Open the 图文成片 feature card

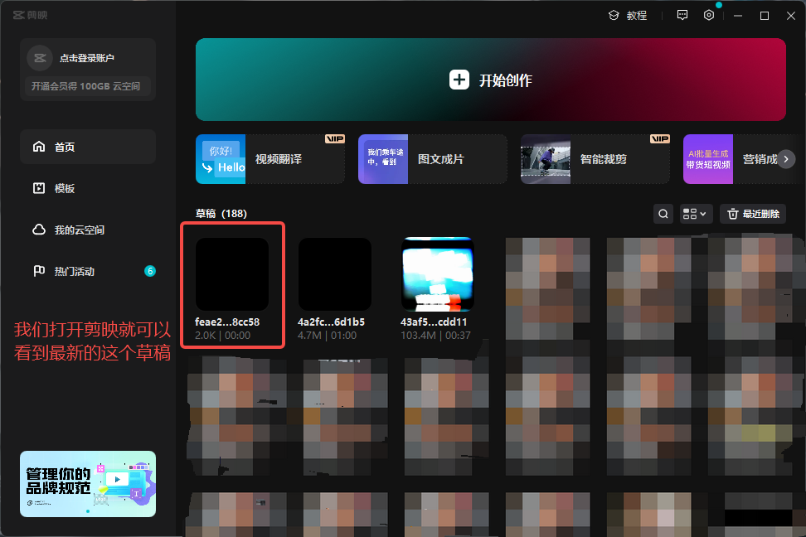433,159
